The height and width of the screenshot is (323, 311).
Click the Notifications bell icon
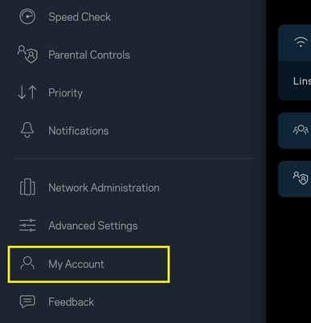click(27, 130)
